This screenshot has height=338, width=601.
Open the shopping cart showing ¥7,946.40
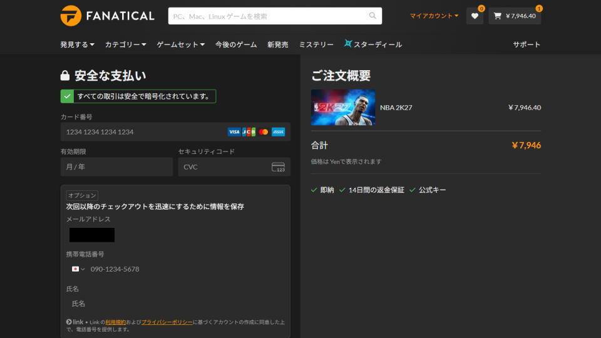click(515, 16)
